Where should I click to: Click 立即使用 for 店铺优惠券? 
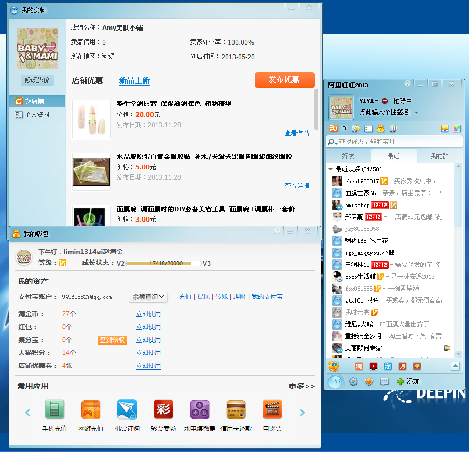click(148, 366)
